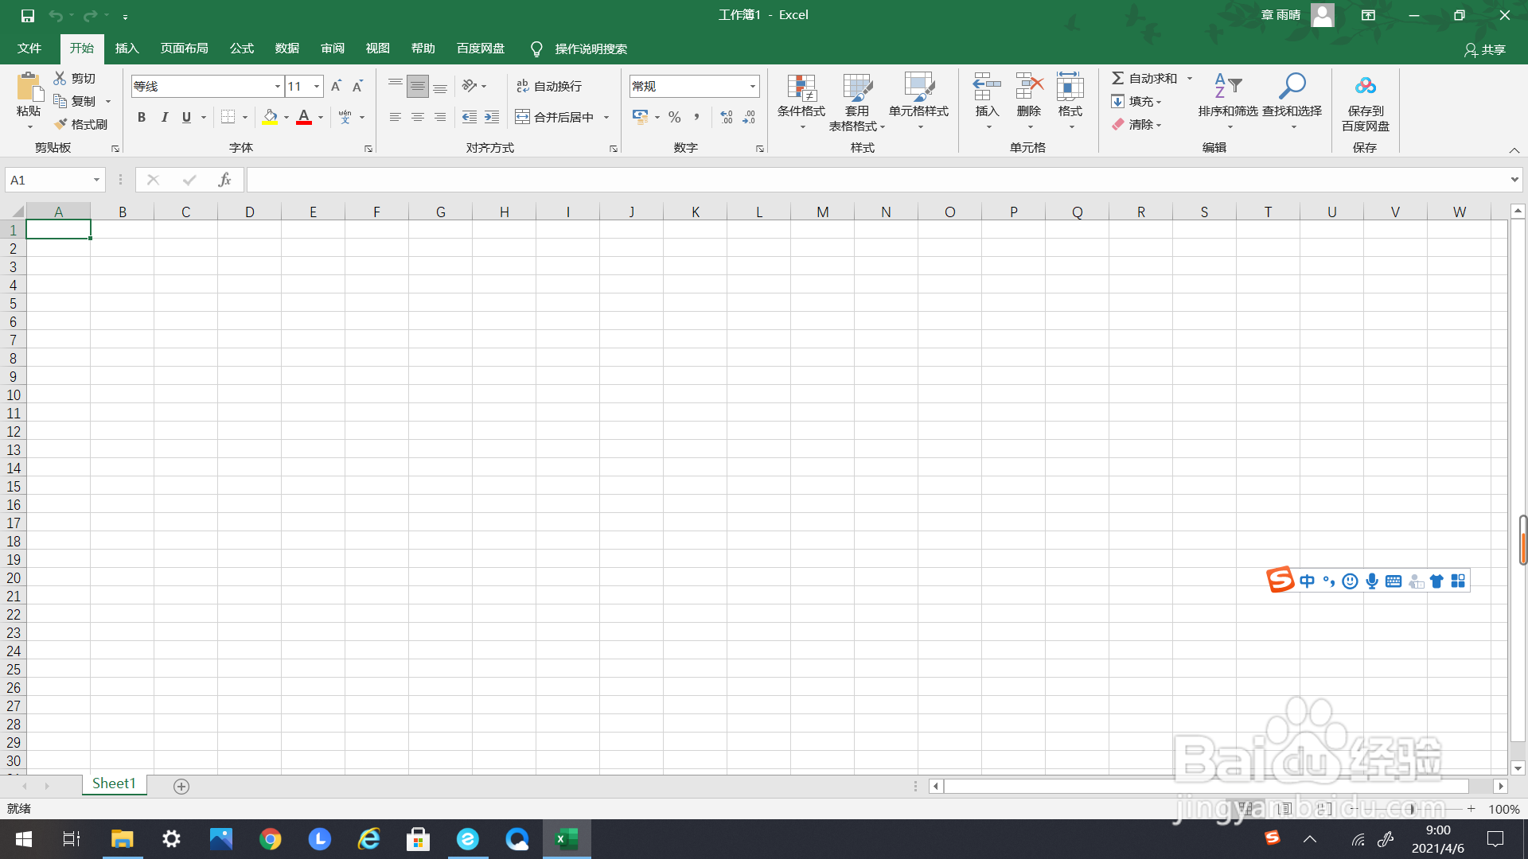Click the Add New Sheet plus icon
The width and height of the screenshot is (1528, 859).
tap(181, 786)
